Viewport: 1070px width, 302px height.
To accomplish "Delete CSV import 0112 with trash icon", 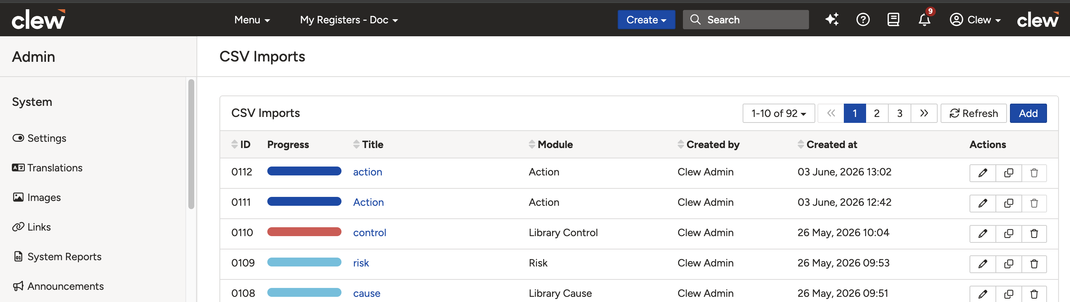I will [x=1034, y=173].
